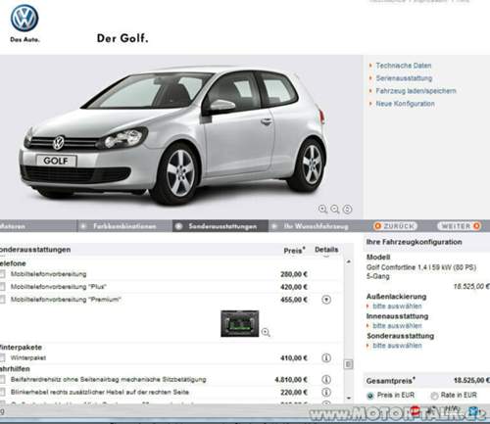Click the silver Golf car image
Screen dimensions: 490x424
173,135
